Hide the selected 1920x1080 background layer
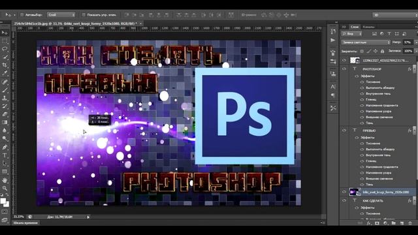The width and height of the screenshot is (418, 235). click(x=344, y=192)
